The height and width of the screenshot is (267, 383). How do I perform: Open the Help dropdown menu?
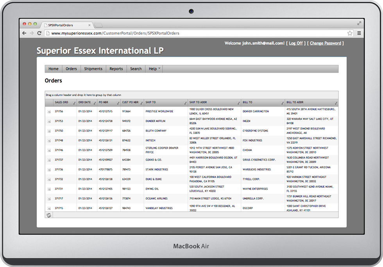154,69
